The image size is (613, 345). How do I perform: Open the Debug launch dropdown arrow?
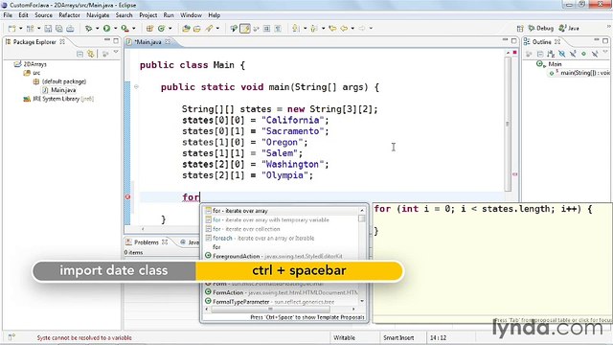click(x=97, y=28)
